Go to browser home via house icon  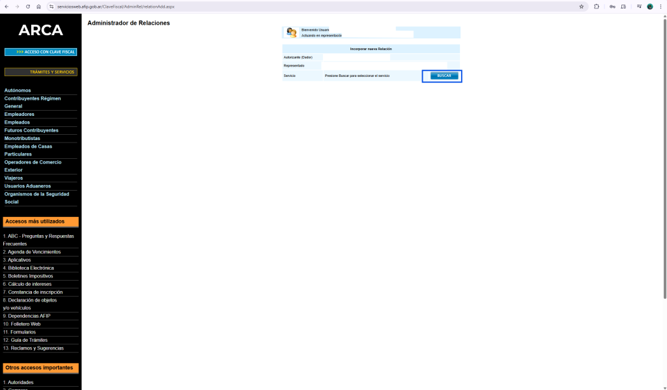(38, 7)
